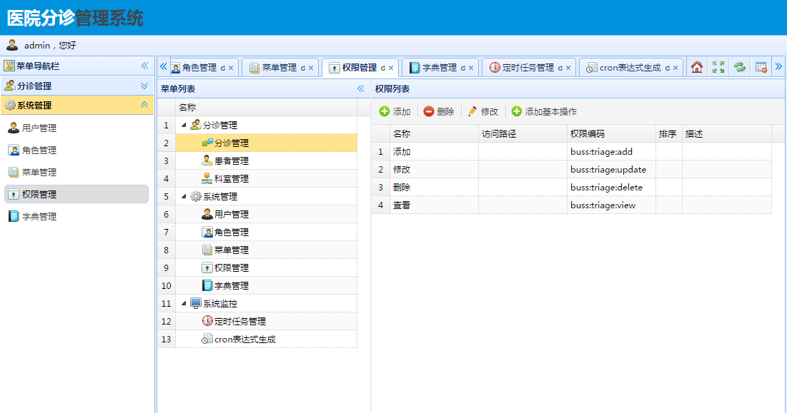787x413 pixels.
Task: Close the 角色管理 tab
Action: click(x=231, y=68)
